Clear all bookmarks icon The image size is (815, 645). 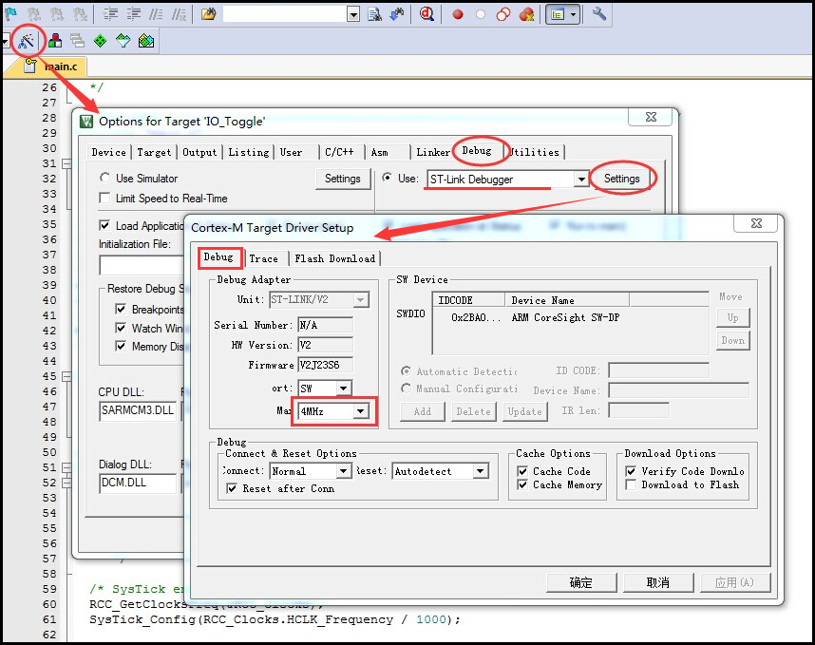tap(80, 14)
